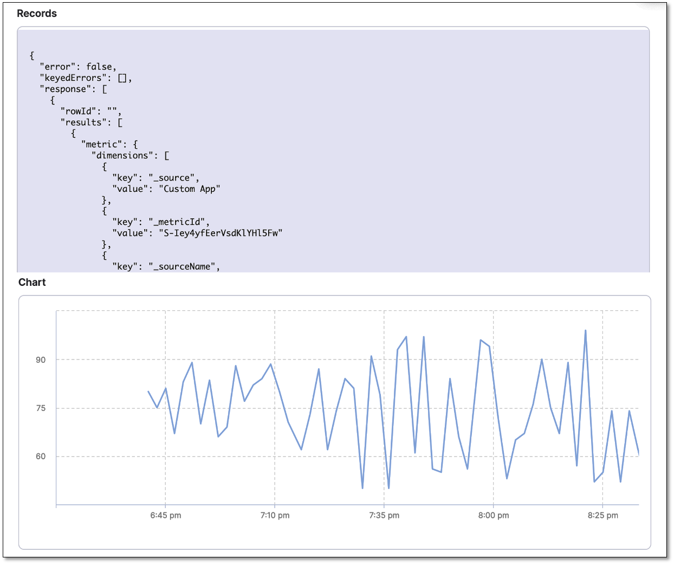
Task: Click the Records panel heading
Action: point(36,13)
